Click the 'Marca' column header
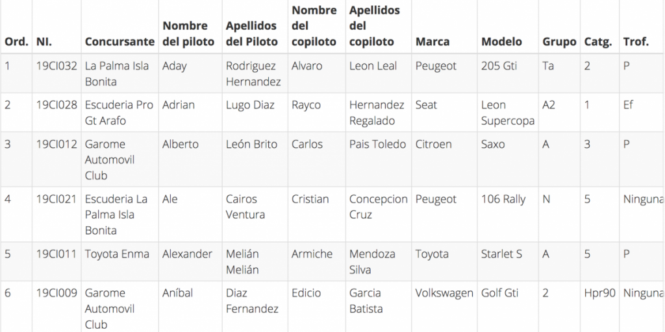Image resolution: width=665 pixels, height=332 pixels. [x=433, y=41]
